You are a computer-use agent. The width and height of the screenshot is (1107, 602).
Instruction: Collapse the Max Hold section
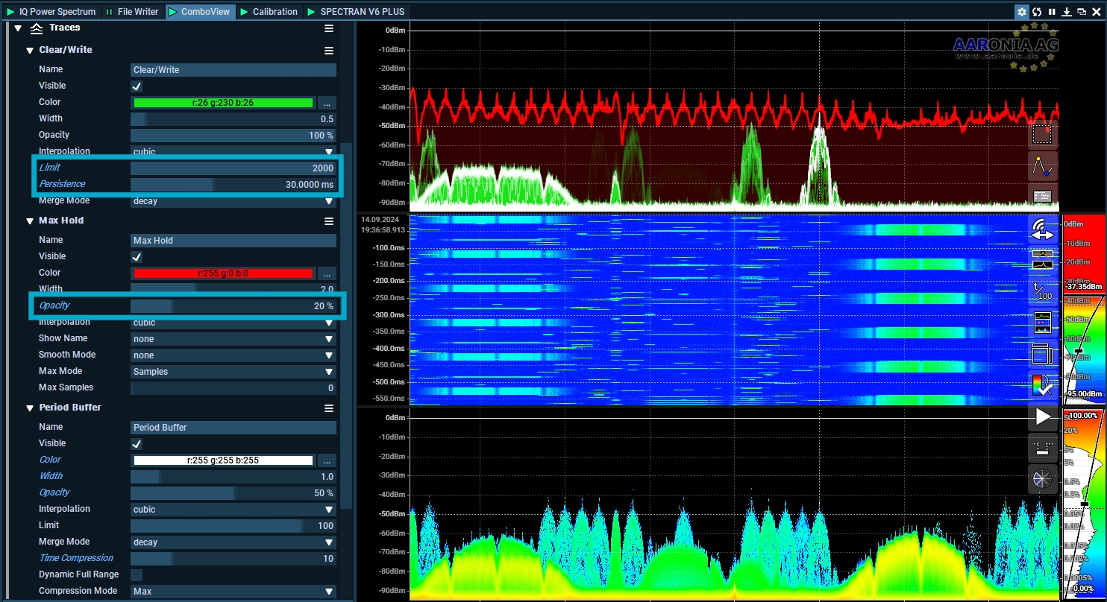(31, 221)
